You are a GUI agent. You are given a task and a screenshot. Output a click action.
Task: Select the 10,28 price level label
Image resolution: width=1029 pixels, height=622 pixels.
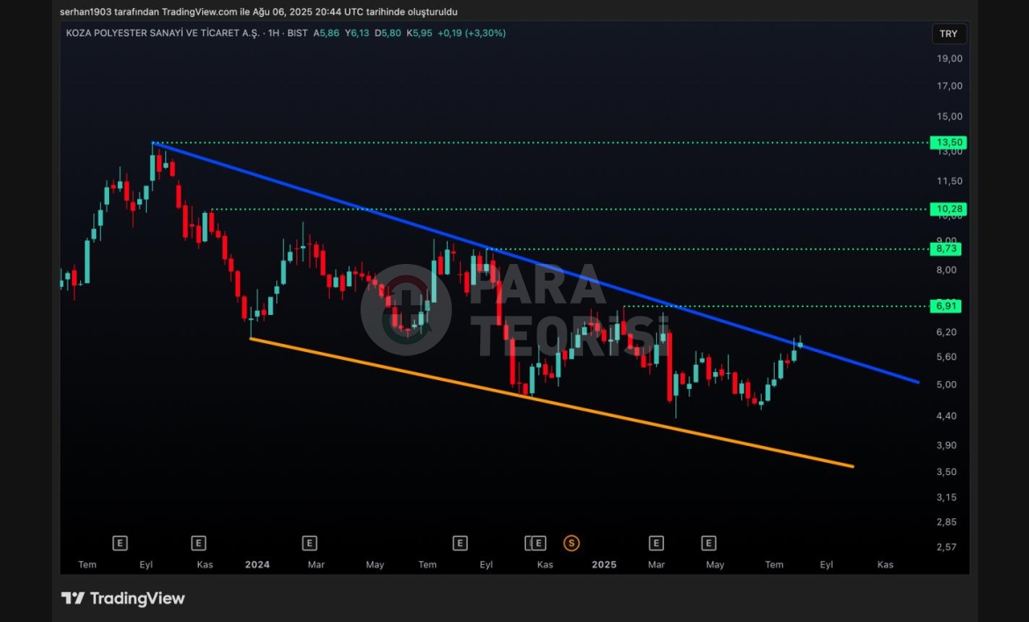pyautogui.click(x=950, y=209)
